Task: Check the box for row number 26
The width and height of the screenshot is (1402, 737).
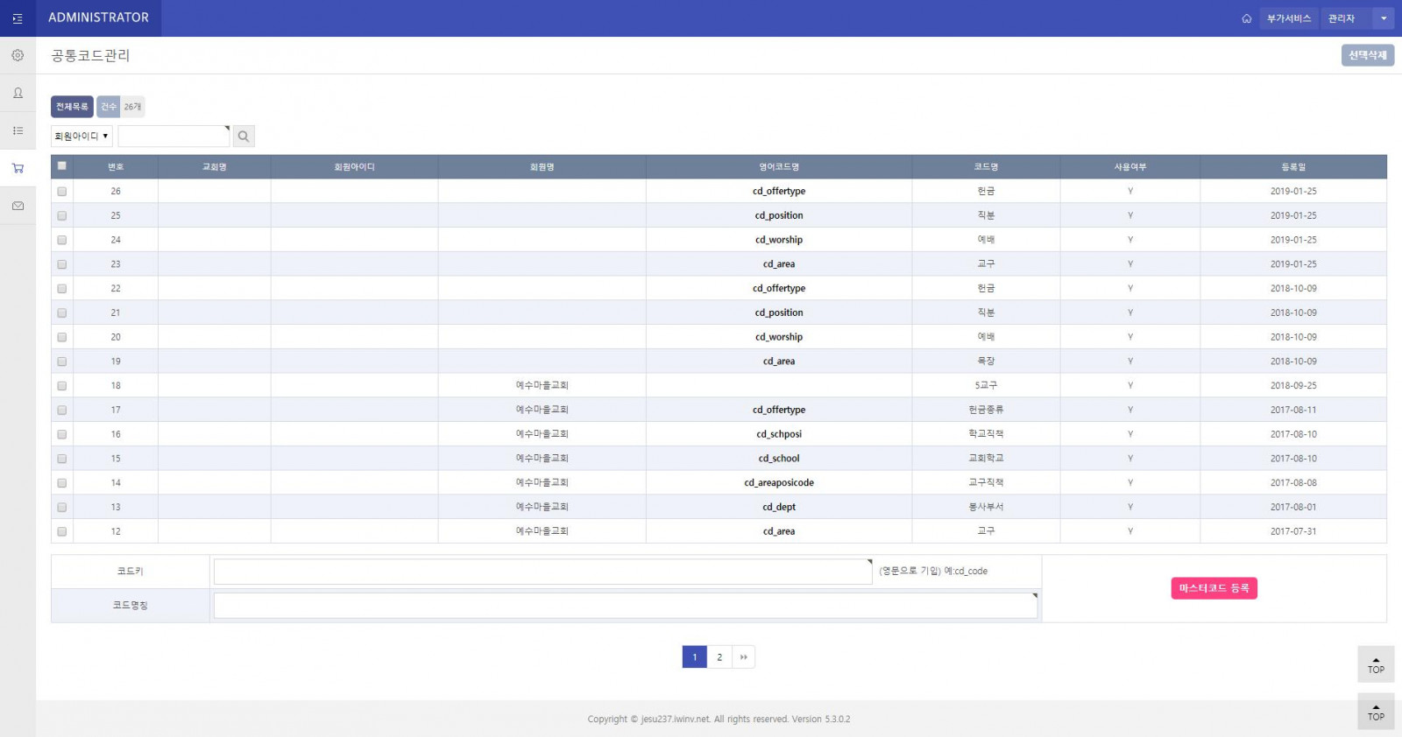Action: click(x=61, y=191)
